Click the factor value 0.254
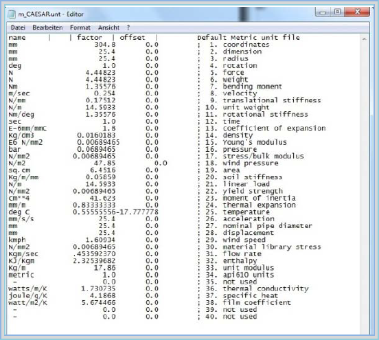The width and height of the screenshot is (379, 340). [x=104, y=93]
